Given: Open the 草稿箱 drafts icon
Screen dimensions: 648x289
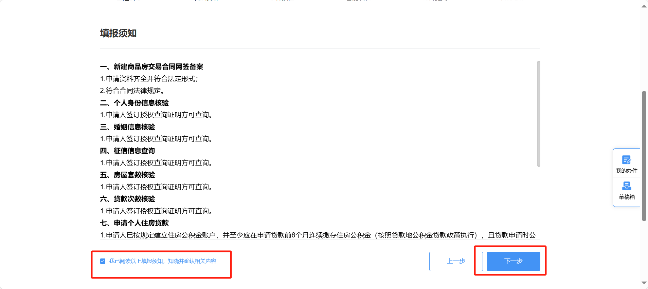Looking at the screenshot, I should (x=627, y=190).
